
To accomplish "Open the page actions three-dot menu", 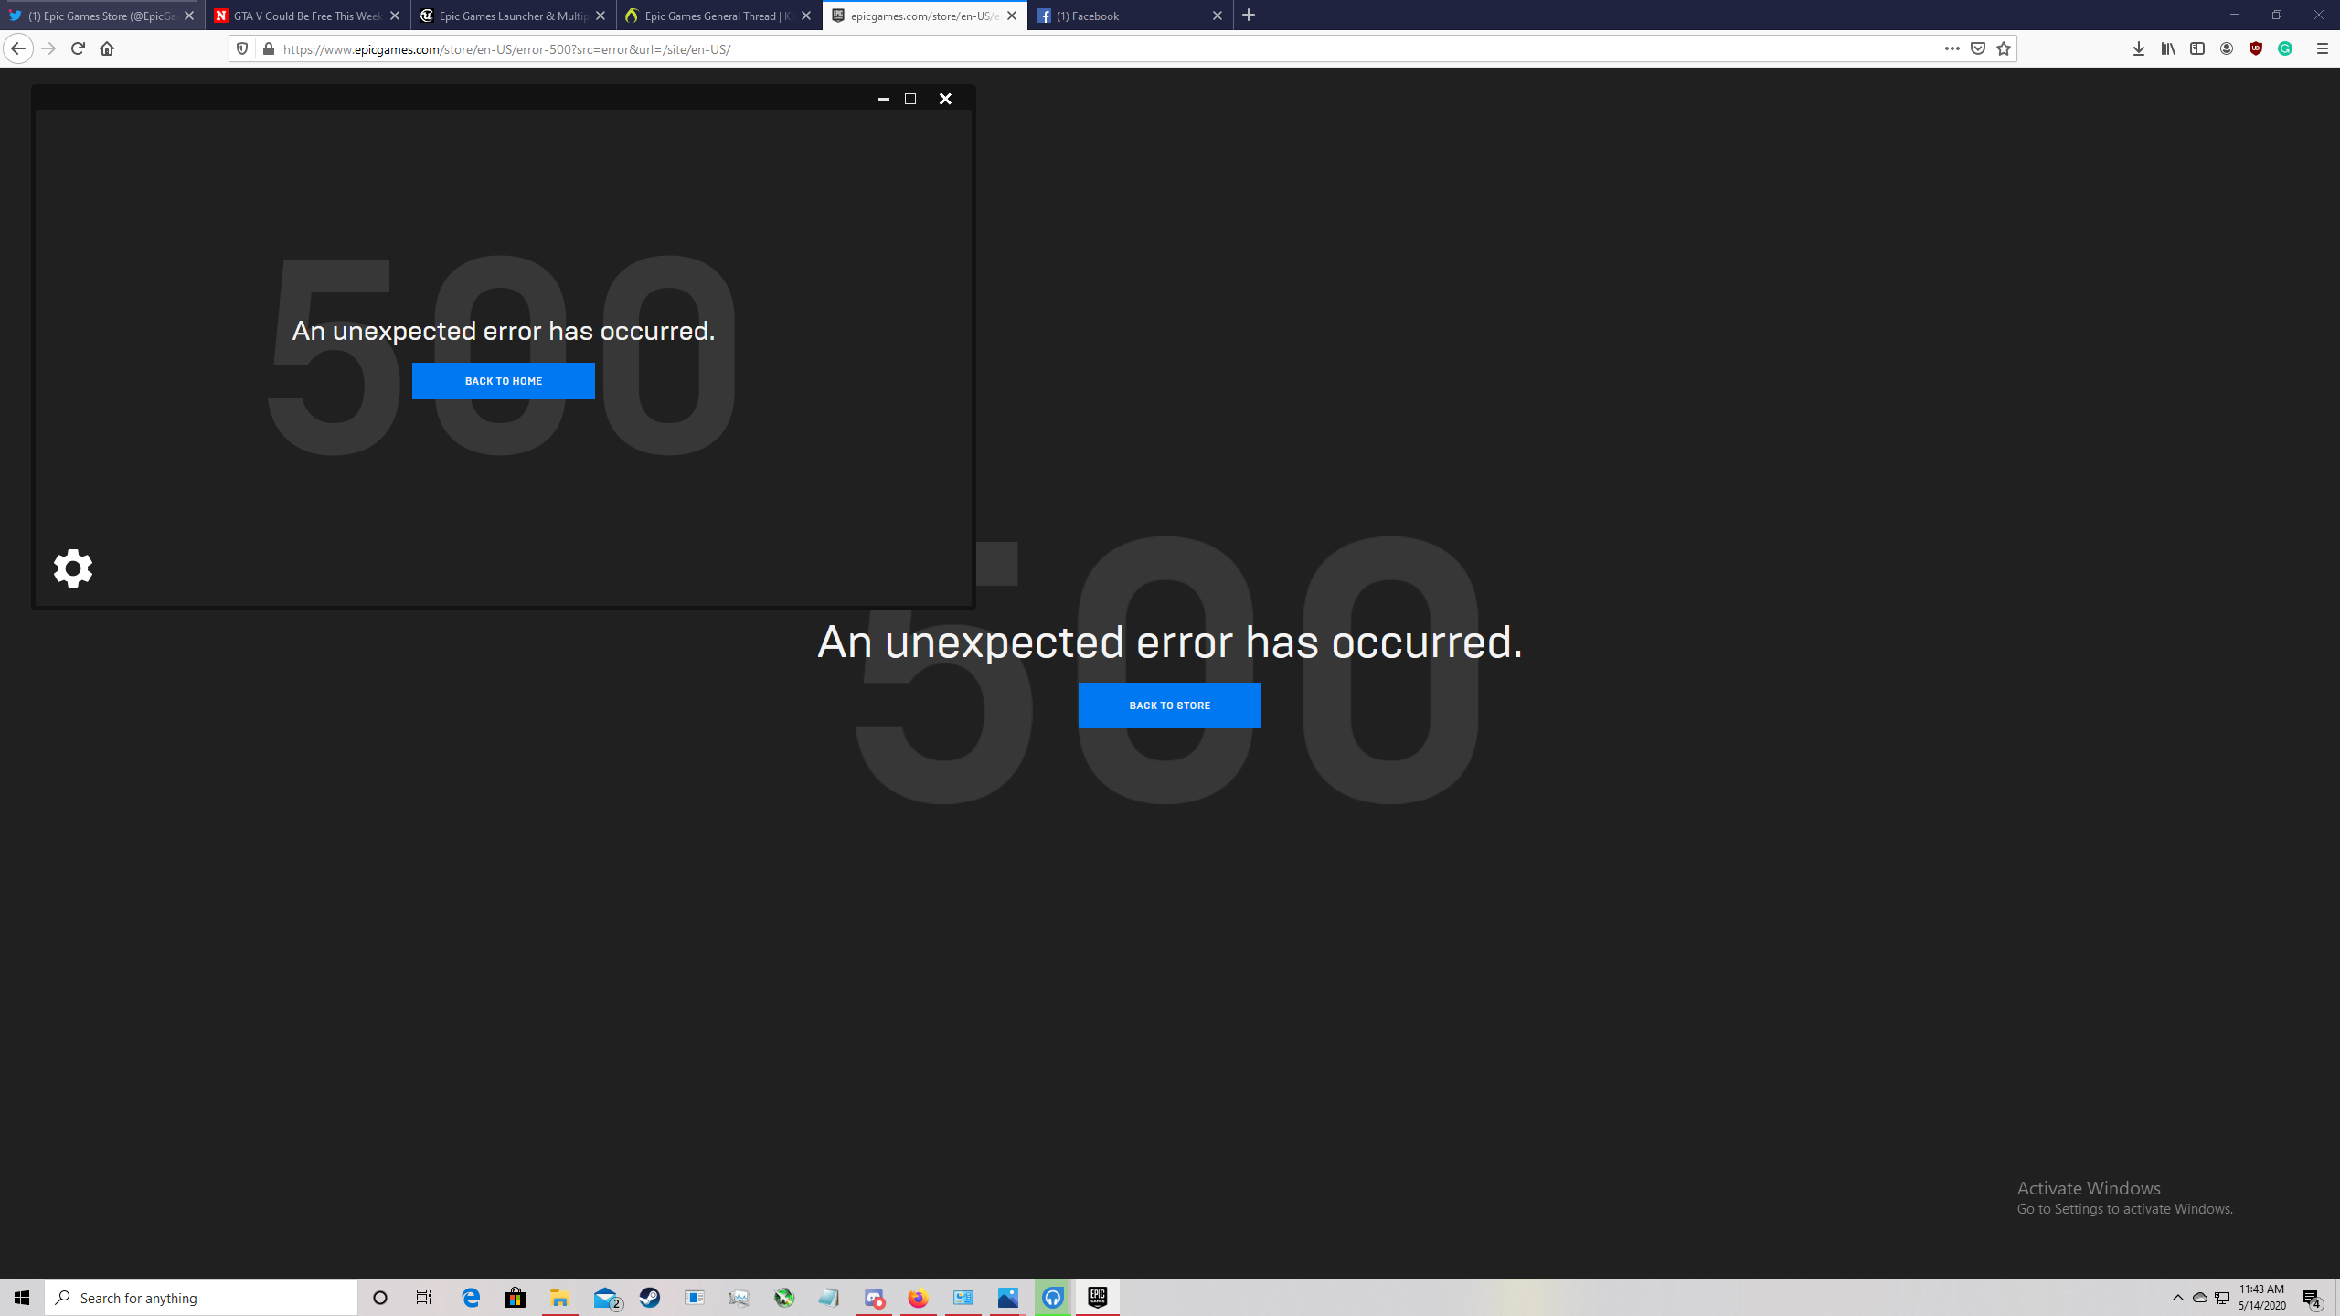I will pyautogui.click(x=1952, y=48).
